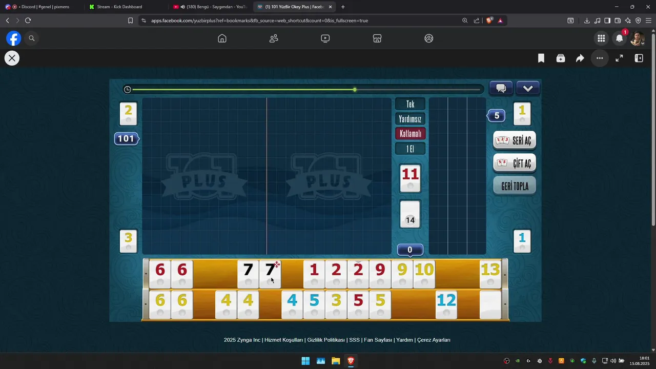Screen dimensions: 656x369
Task: Click the discarded yellow 3 tile
Action: (x=128, y=241)
